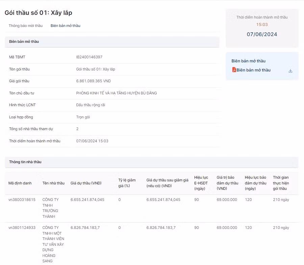
Task: Click the Tên nhà thầu column header
Action: (x=53, y=183)
